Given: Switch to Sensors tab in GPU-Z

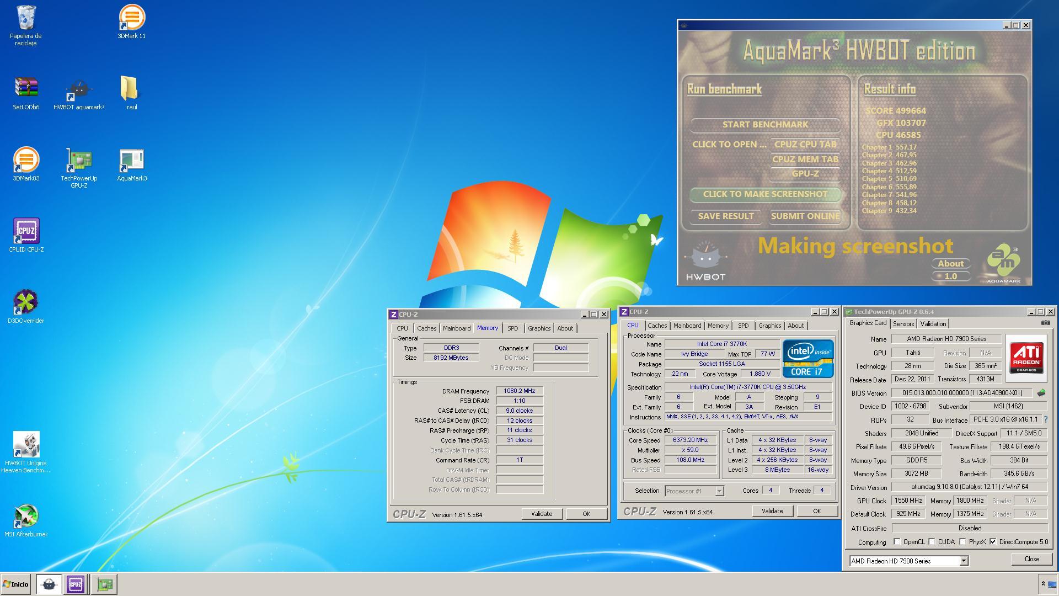Looking at the screenshot, I should click(903, 324).
